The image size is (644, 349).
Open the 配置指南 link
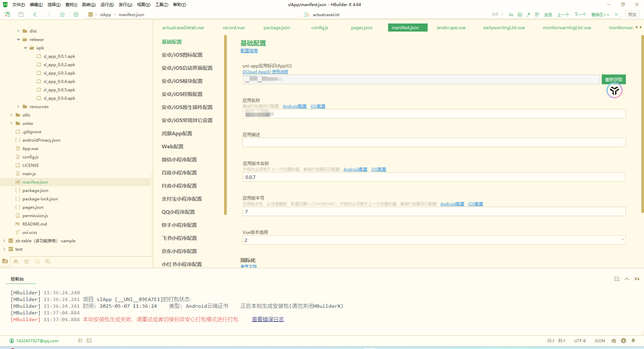[x=249, y=51]
